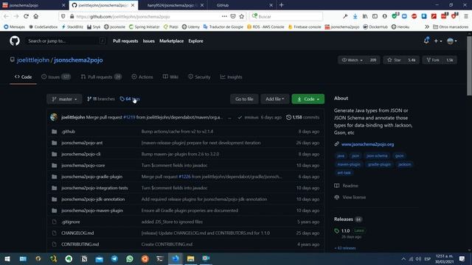Reload the page in the browser
Image resolution: width=472 pixels, height=265 pixels.
pos(26,16)
